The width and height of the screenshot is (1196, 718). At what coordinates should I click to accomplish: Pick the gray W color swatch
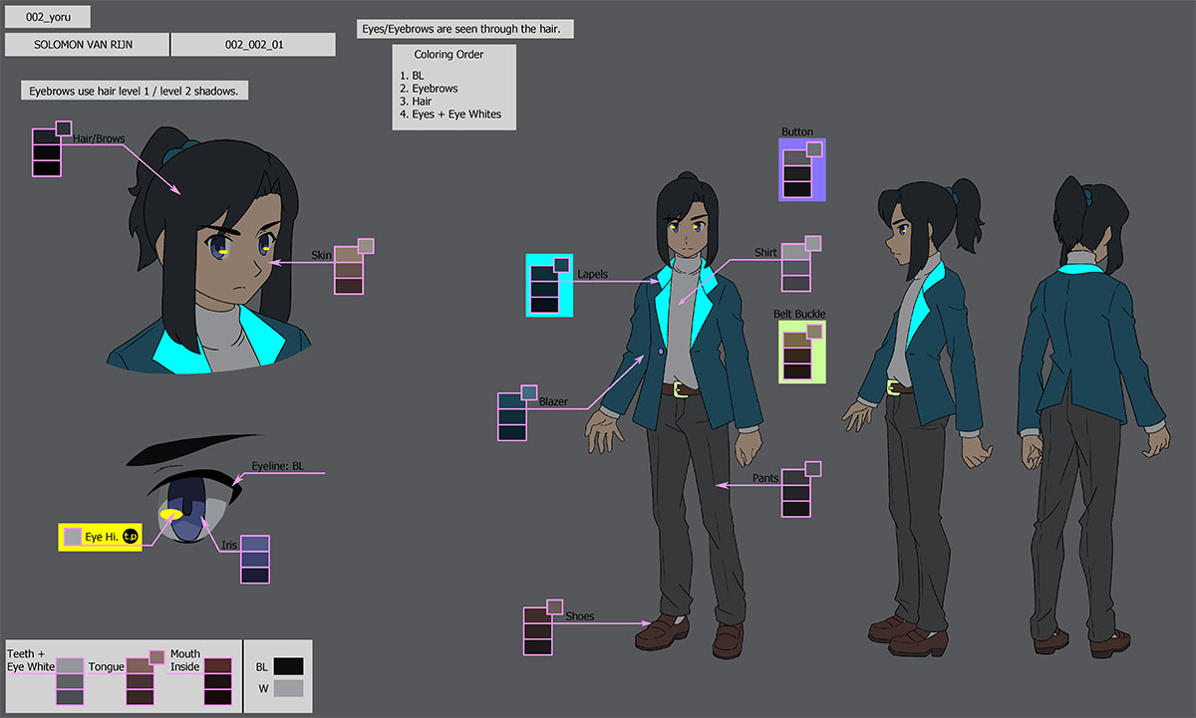(x=288, y=688)
